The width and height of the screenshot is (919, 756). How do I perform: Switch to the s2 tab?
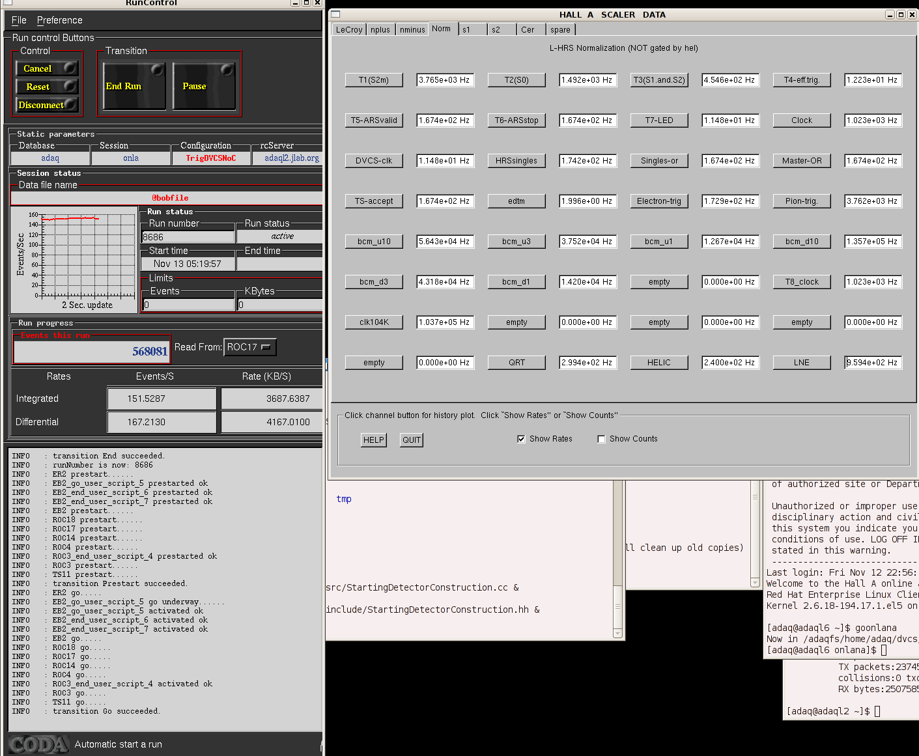coord(502,30)
